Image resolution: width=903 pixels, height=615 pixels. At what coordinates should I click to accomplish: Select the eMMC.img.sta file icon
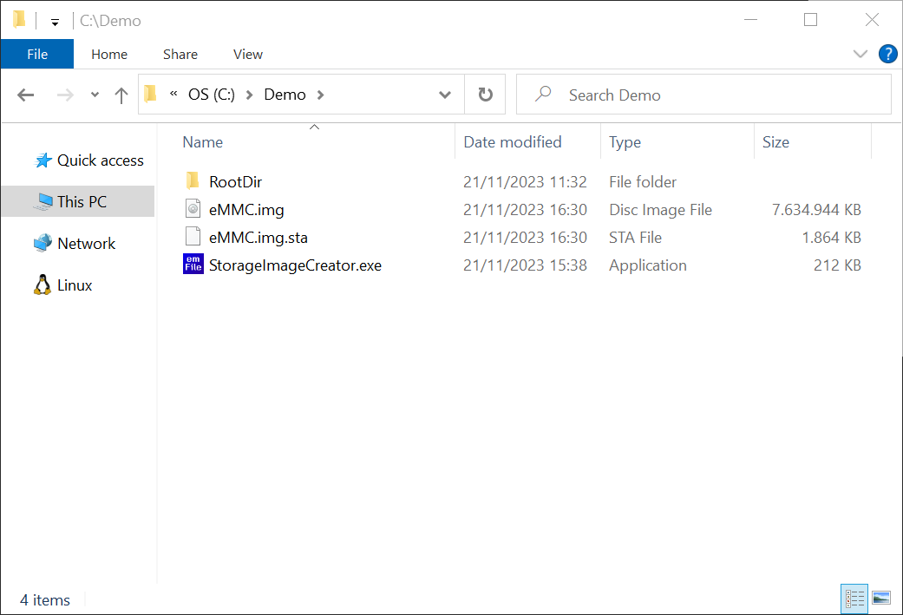[193, 237]
